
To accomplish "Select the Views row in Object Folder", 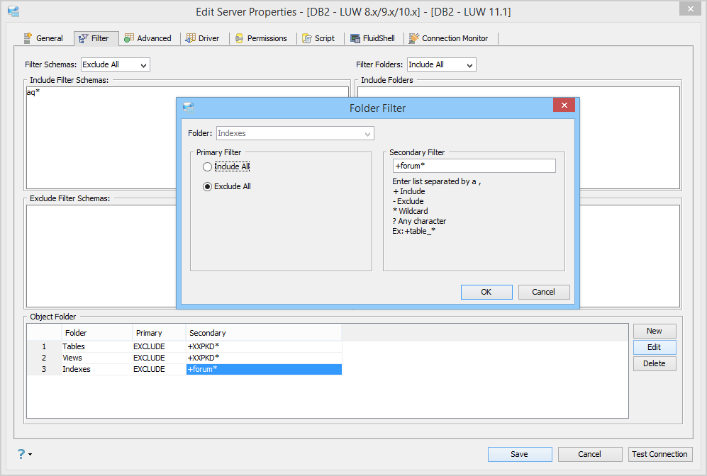I will [184, 358].
